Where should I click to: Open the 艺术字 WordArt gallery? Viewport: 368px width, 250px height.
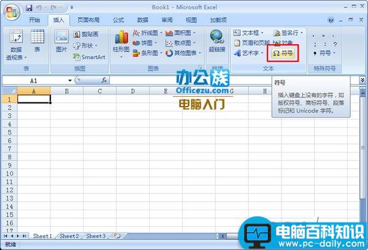point(248,53)
